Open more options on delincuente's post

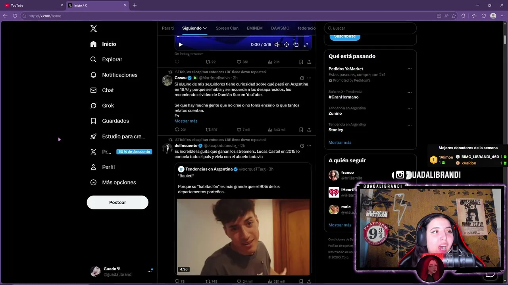pyautogui.click(x=309, y=146)
